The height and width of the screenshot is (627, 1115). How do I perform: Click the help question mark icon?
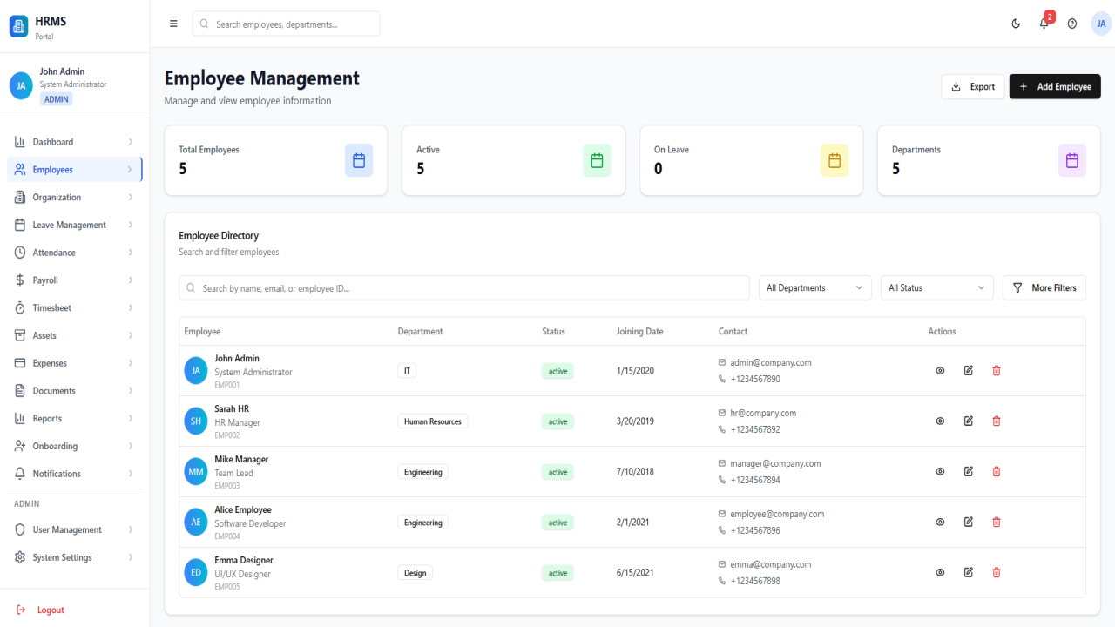coord(1072,24)
